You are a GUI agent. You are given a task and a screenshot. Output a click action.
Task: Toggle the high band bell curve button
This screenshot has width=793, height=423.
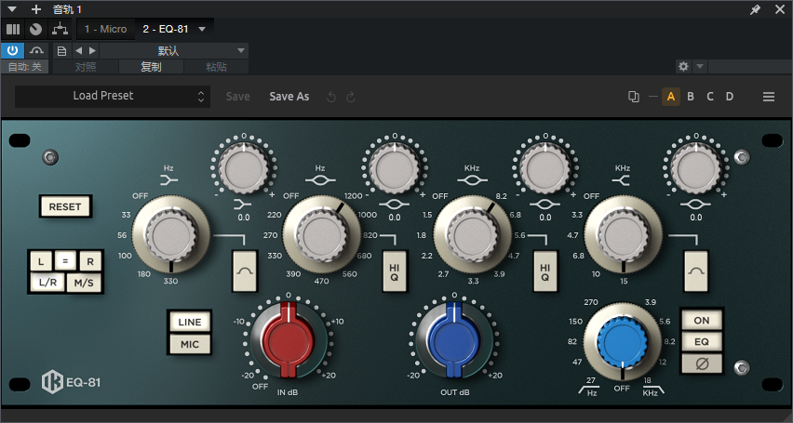coord(696,271)
